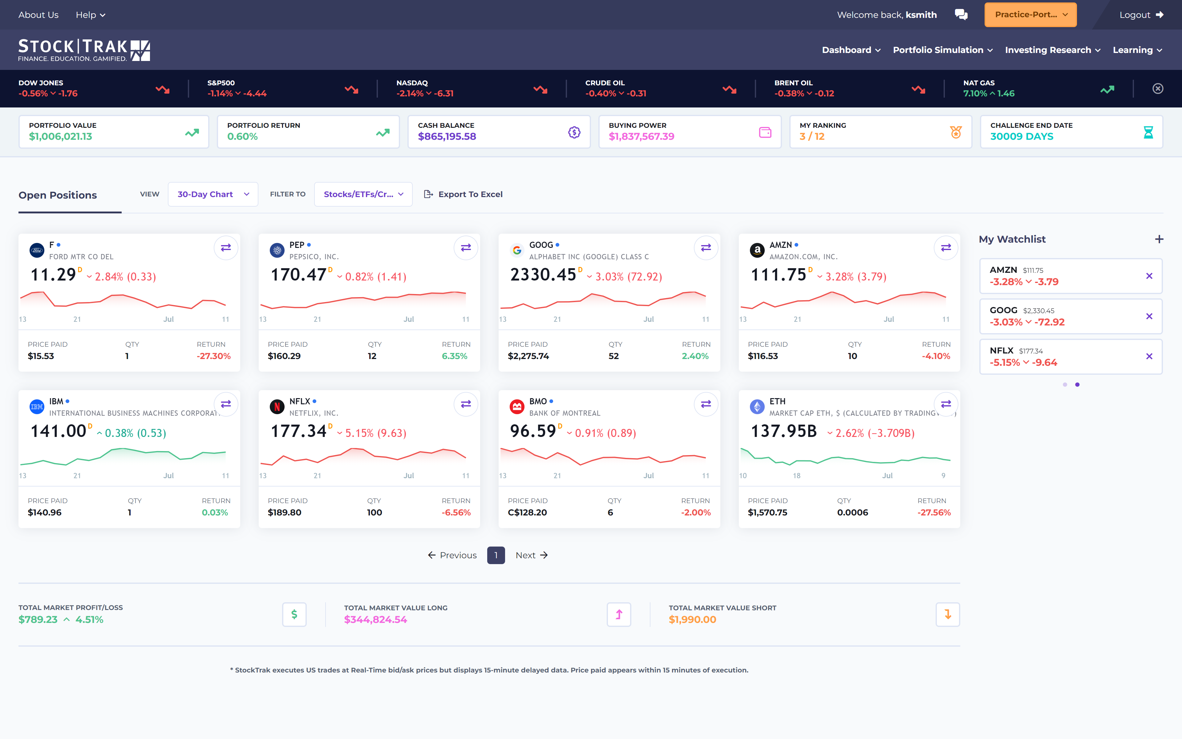The width and height of the screenshot is (1182, 739).
Task: Close the market ticker bar
Action: pos(1158,88)
